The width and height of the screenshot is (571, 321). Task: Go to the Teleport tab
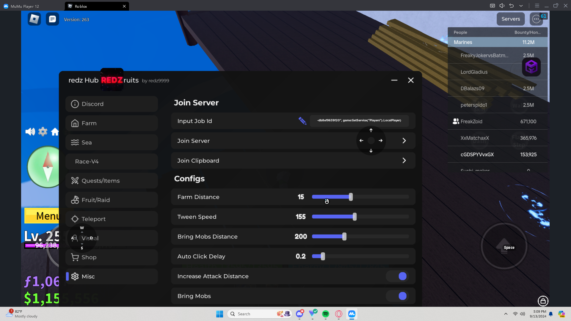tap(112, 219)
